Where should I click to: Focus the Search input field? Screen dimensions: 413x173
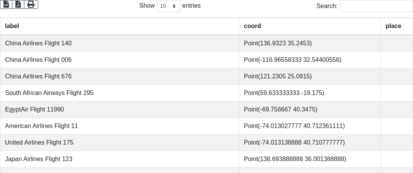click(x=377, y=6)
